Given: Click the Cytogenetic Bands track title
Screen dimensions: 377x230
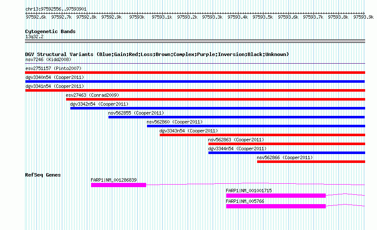Looking at the screenshot, I should pyautogui.click(x=50, y=31).
